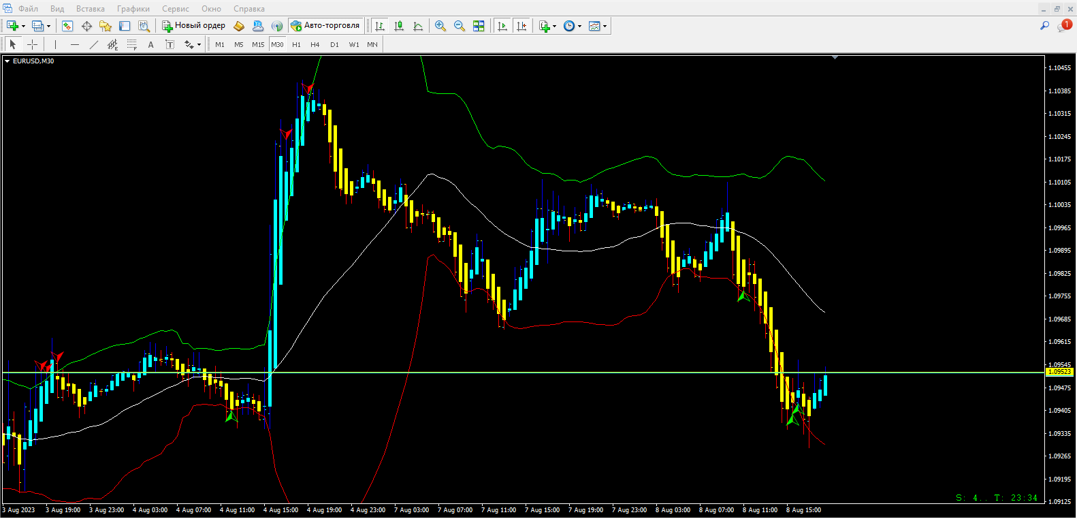Expand the chart templates dropdown
Viewport: 1077px width, 519px height.
pyautogui.click(x=605, y=27)
